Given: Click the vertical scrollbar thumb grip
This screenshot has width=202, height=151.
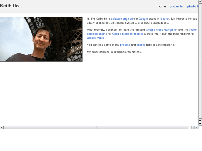Looking at the screenshot, I should (200, 61).
